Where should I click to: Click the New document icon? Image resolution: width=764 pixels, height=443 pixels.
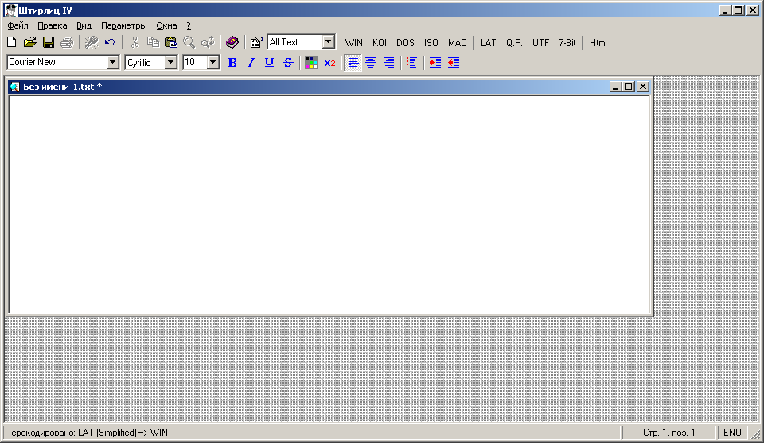(12, 42)
